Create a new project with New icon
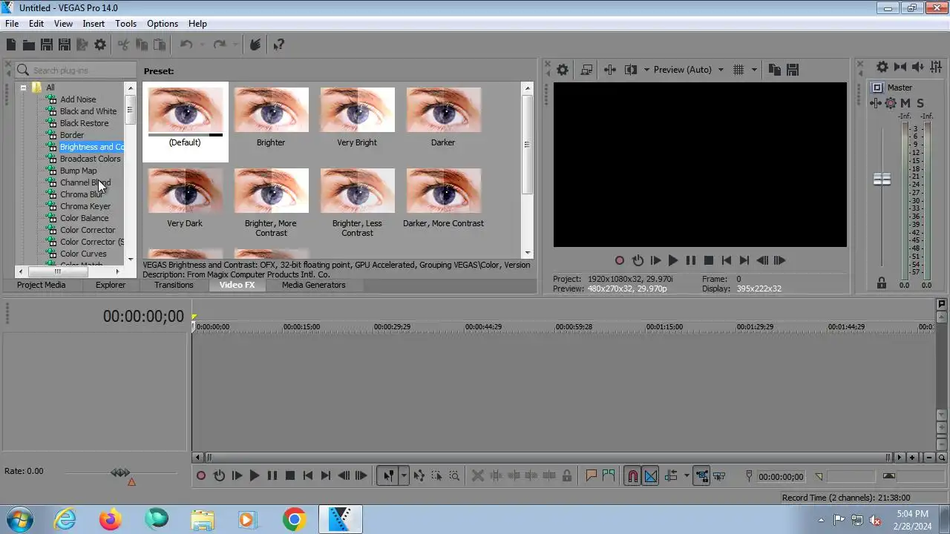 coord(11,45)
